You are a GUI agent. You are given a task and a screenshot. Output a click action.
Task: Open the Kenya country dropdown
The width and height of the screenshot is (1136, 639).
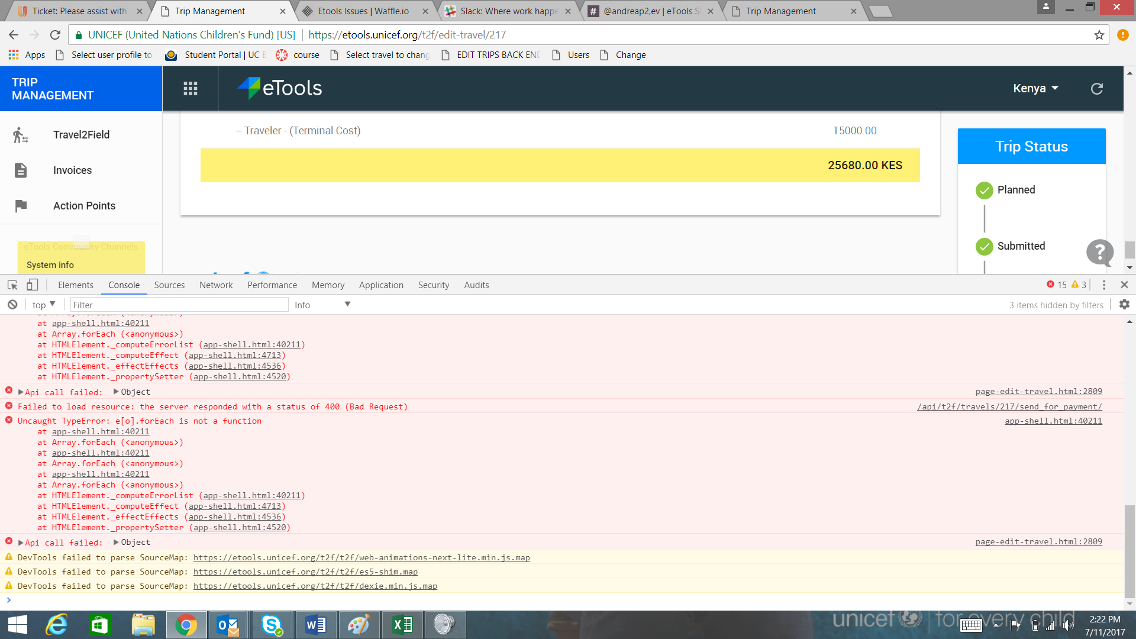[x=1035, y=88]
